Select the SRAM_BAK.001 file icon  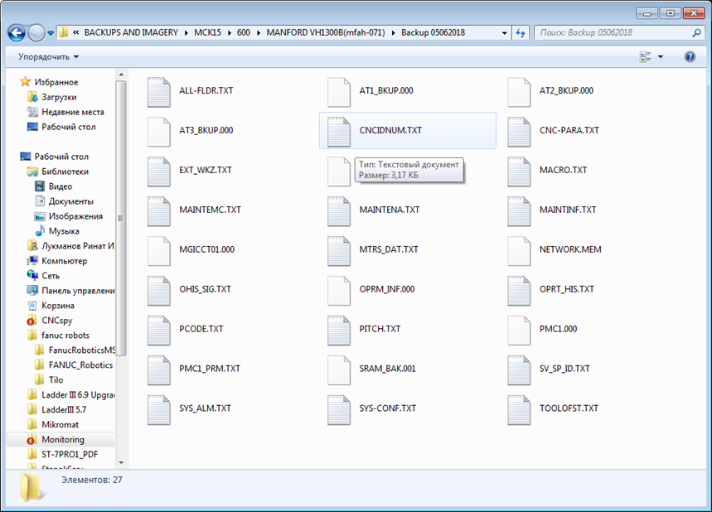[339, 369]
